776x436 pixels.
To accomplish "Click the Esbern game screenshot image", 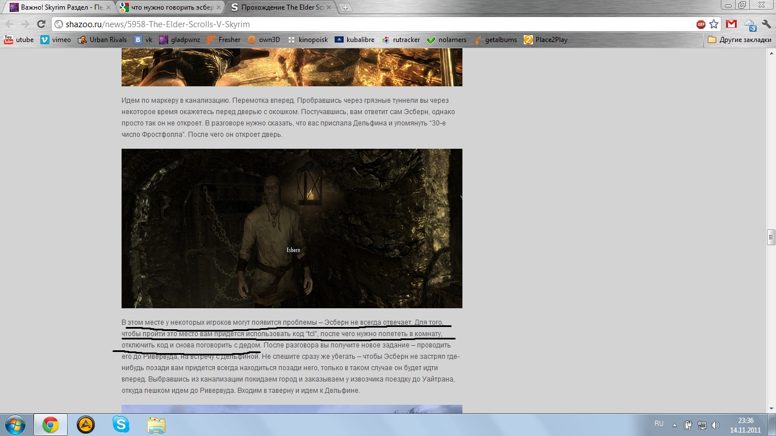I will tap(291, 228).
